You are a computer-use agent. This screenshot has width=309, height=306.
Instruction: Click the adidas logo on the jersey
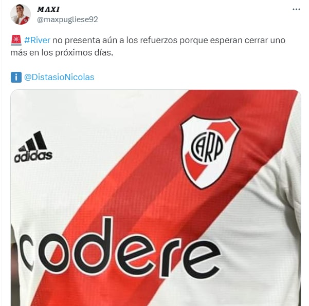(x=33, y=147)
